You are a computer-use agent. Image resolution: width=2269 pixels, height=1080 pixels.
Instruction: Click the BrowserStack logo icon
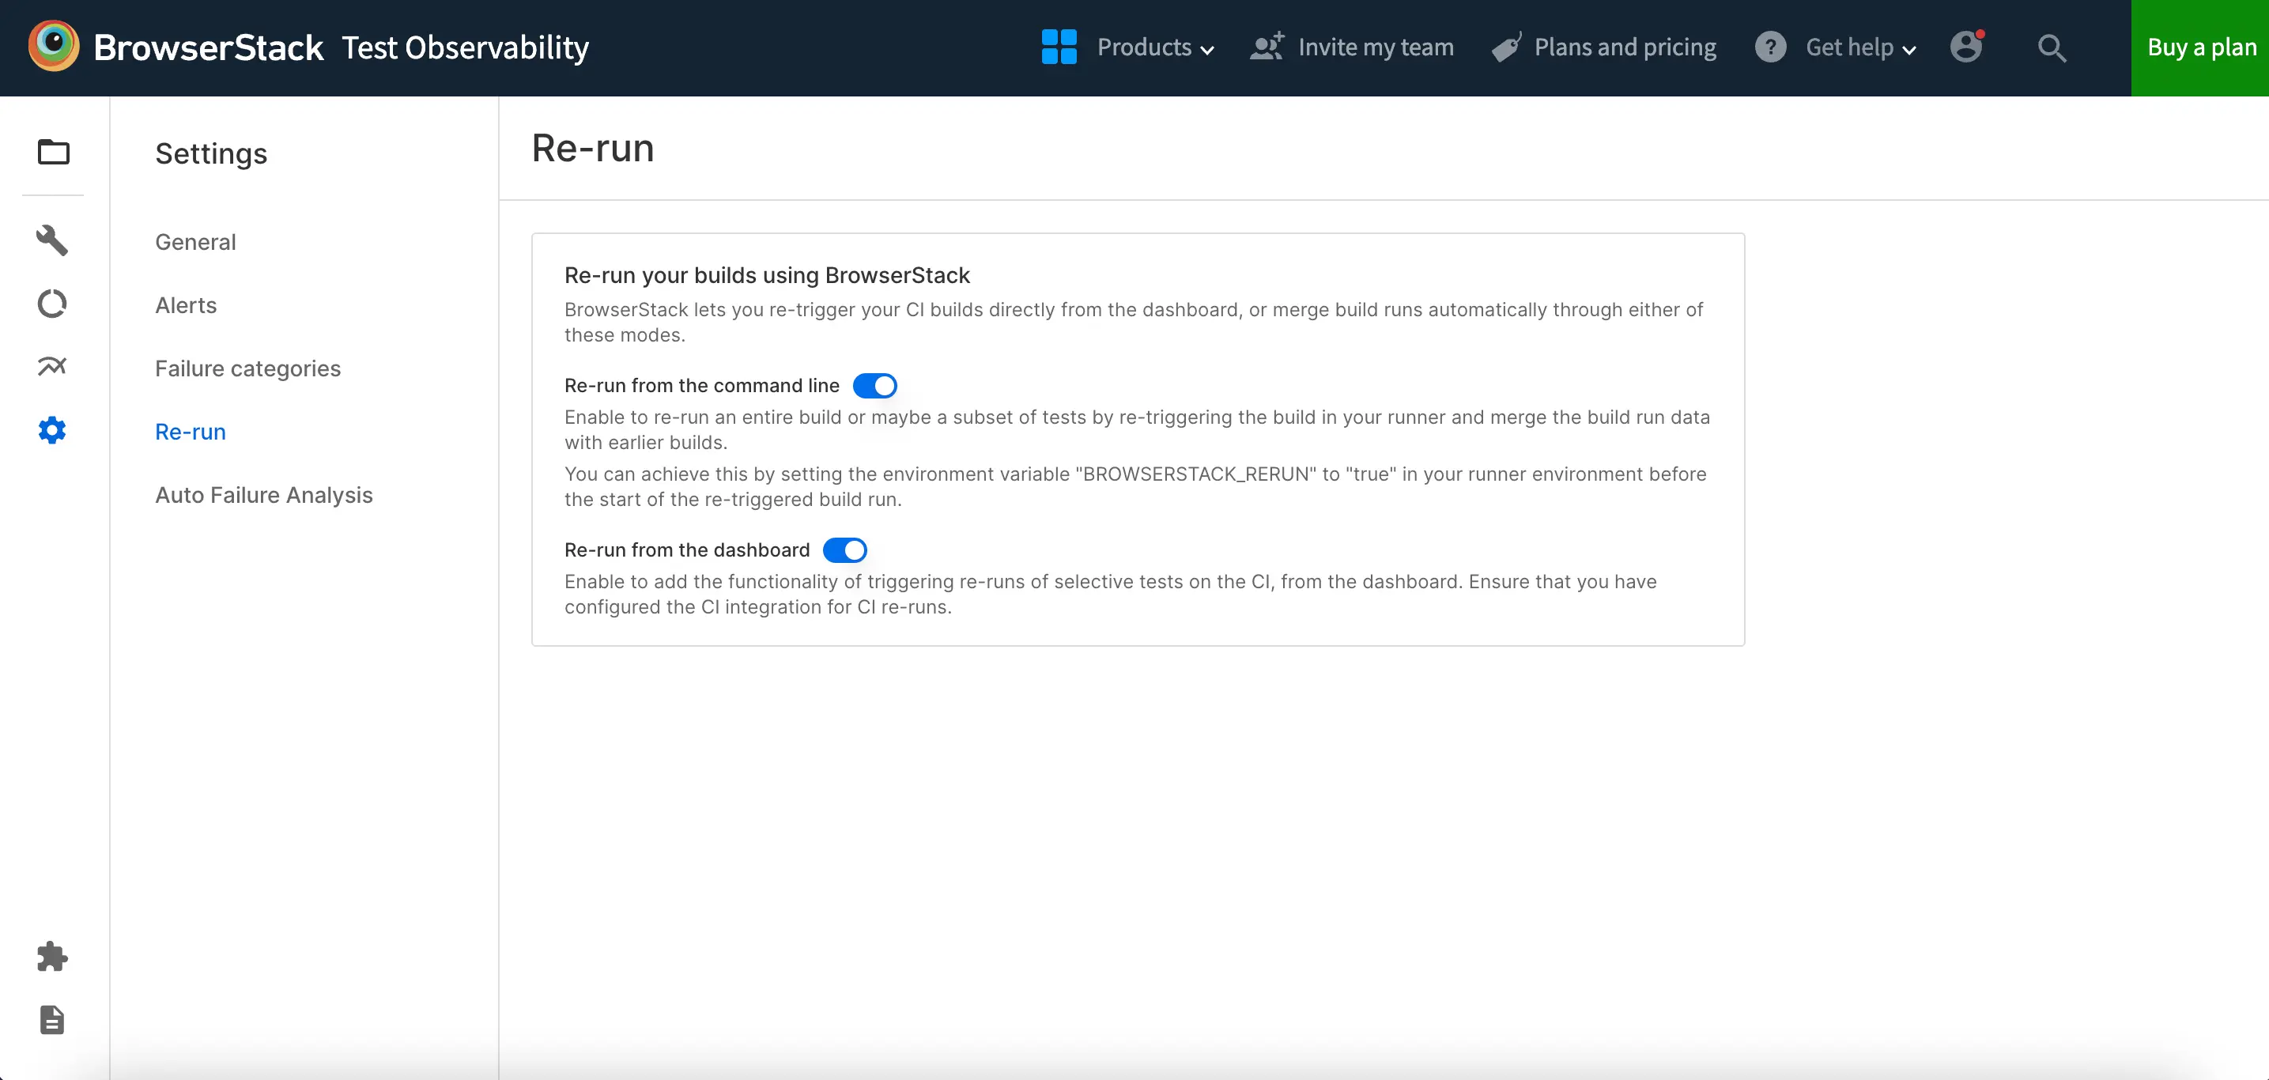[54, 46]
